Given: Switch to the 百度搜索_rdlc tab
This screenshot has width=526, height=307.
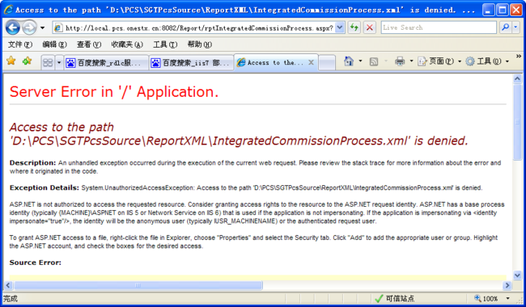Looking at the screenshot, I should click(106, 62).
